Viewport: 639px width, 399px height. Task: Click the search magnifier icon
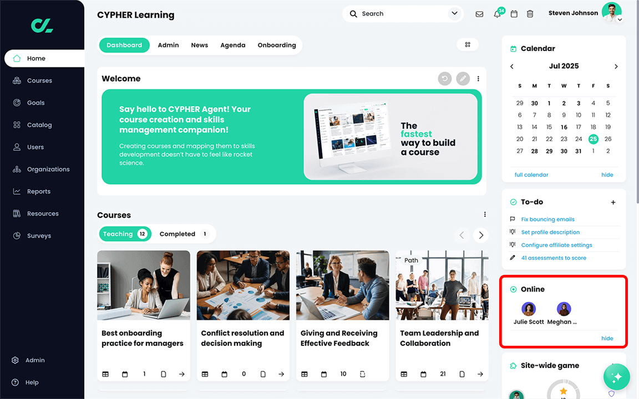pos(353,14)
